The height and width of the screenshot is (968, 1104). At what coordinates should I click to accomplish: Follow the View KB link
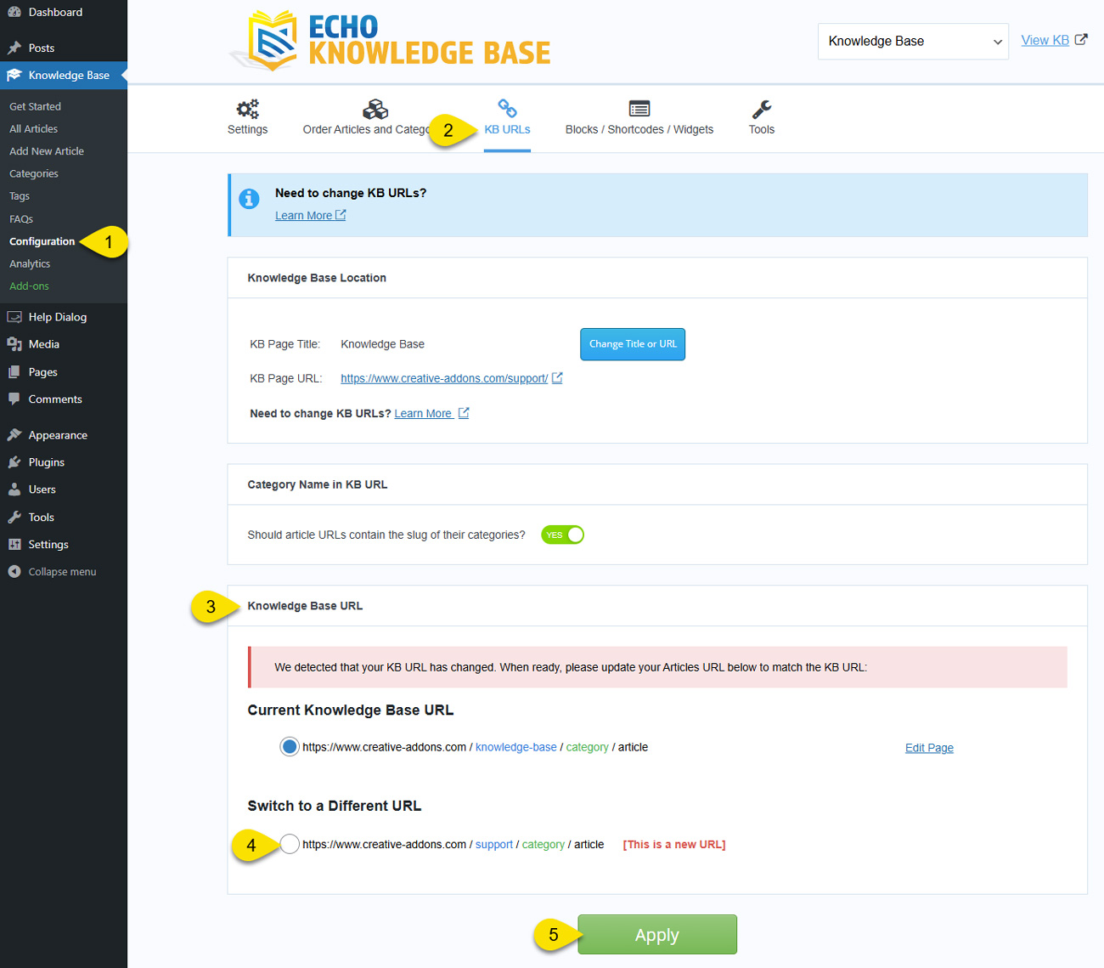coord(1045,40)
